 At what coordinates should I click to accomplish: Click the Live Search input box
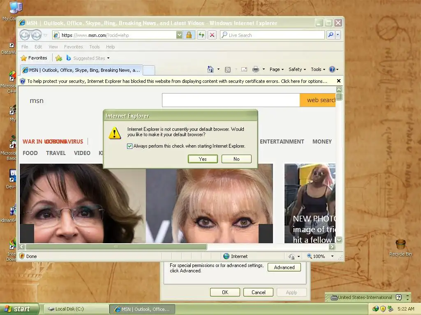pos(272,35)
